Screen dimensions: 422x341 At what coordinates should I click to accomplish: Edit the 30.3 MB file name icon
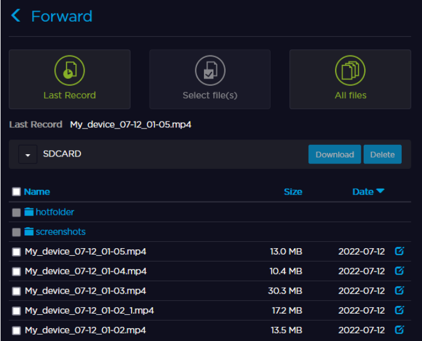coord(399,290)
